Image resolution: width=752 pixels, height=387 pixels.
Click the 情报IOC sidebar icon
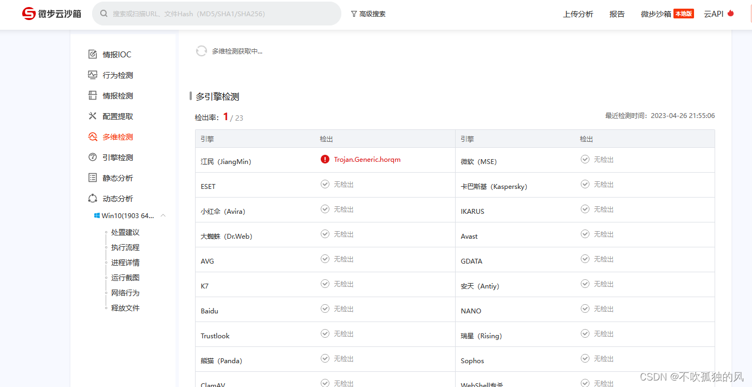pyautogui.click(x=93, y=54)
